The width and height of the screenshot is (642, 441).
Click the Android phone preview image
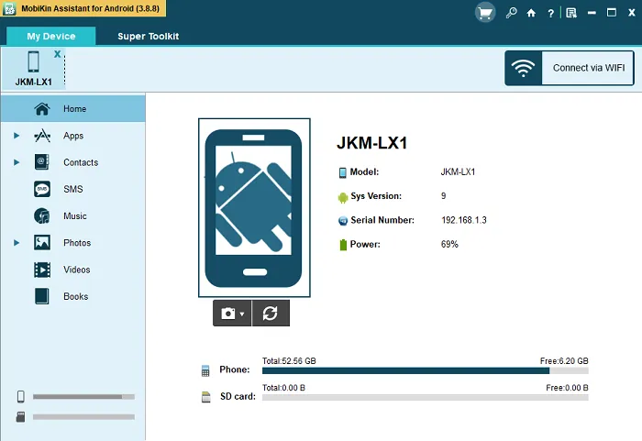pos(254,207)
